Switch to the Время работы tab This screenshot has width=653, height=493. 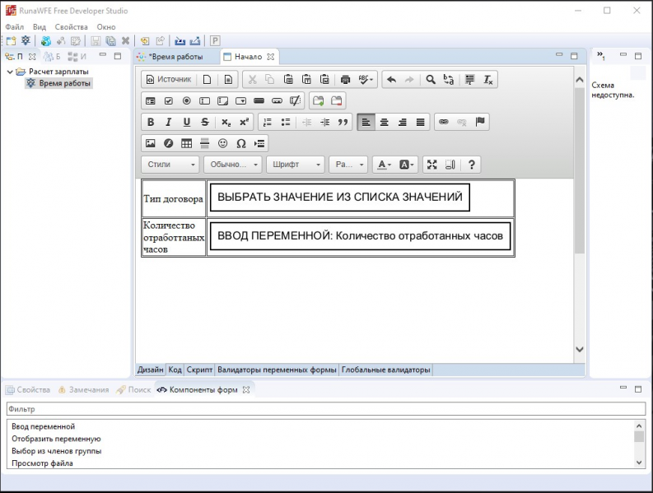tap(175, 57)
